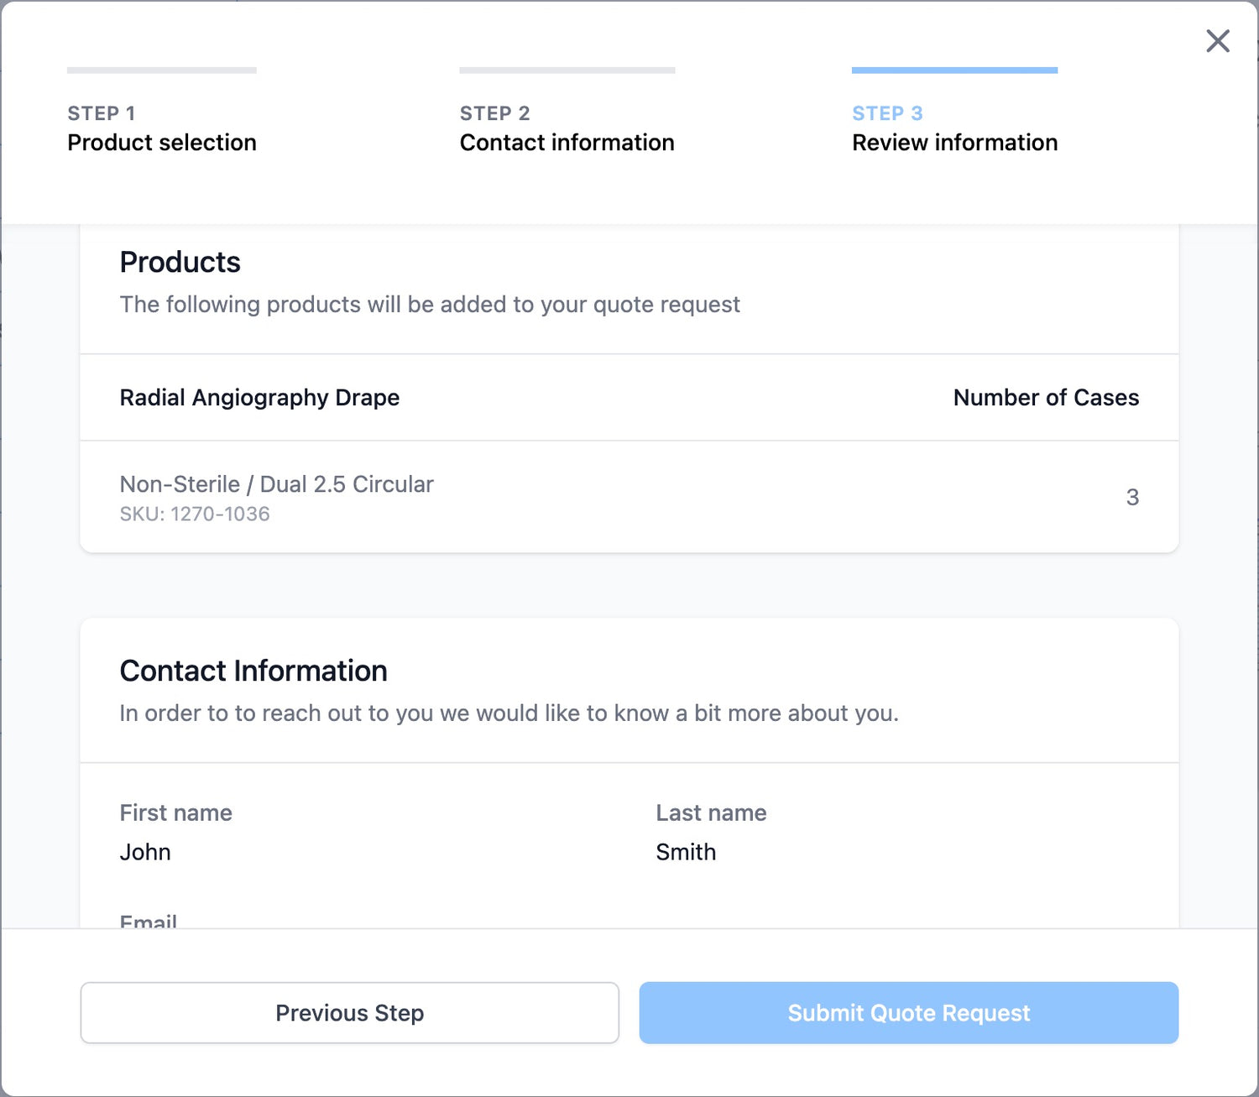Viewport: 1259px width, 1097px height.
Task: Go to Step 1 Product selection
Action: [x=161, y=128]
